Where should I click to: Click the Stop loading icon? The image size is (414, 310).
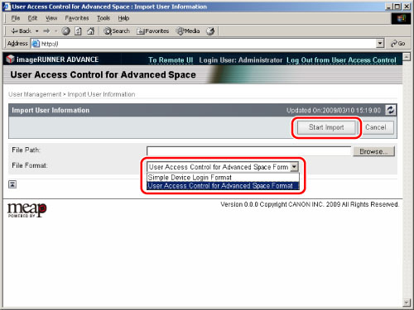(65, 31)
